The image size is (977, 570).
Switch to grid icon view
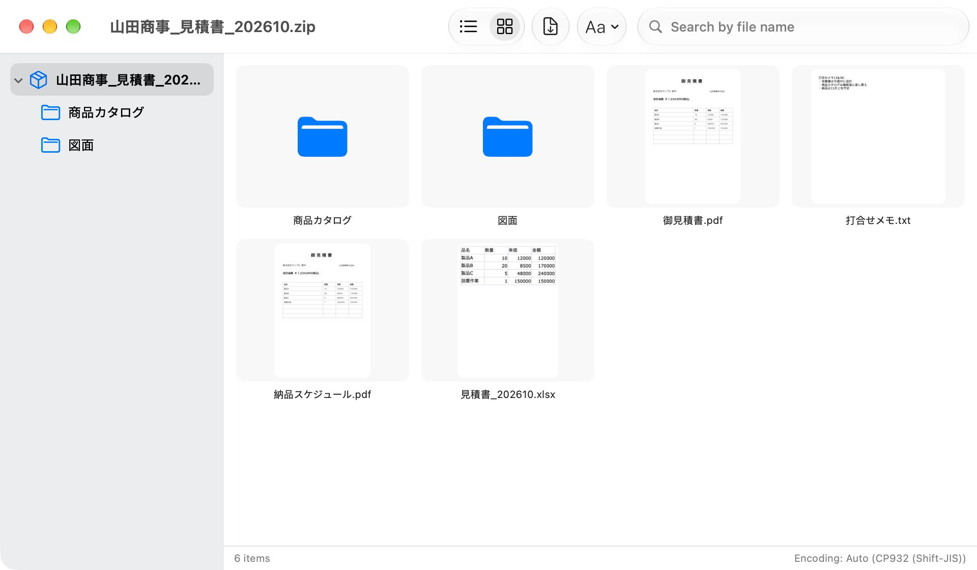point(505,26)
